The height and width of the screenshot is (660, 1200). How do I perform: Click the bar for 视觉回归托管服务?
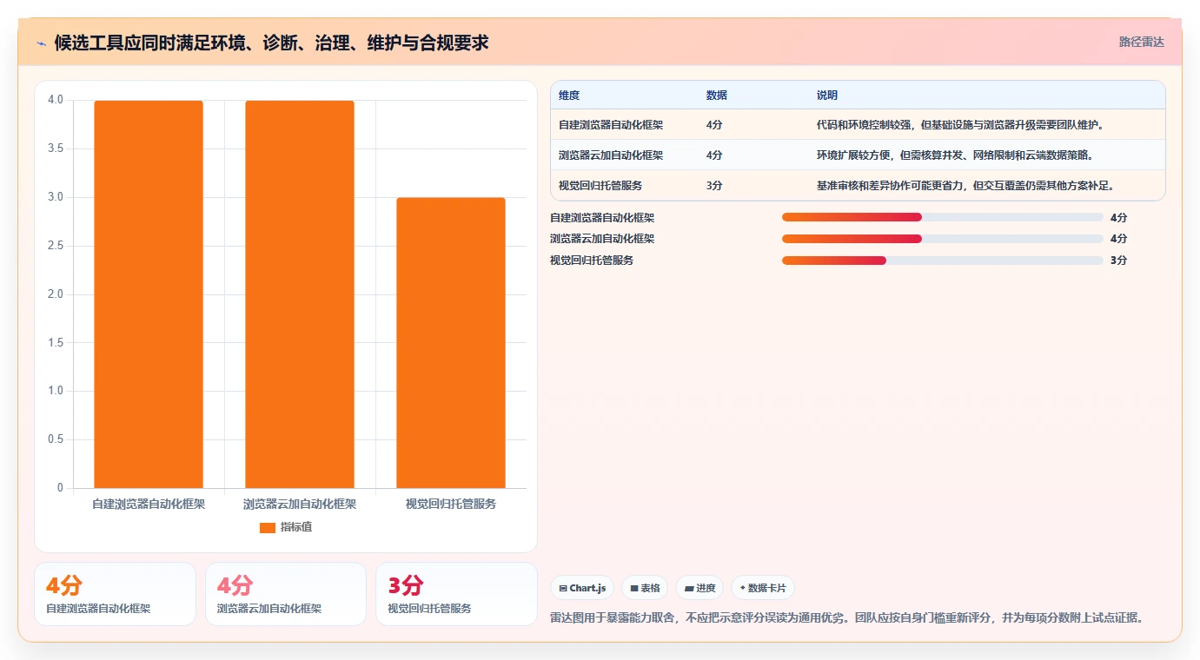[x=451, y=343]
